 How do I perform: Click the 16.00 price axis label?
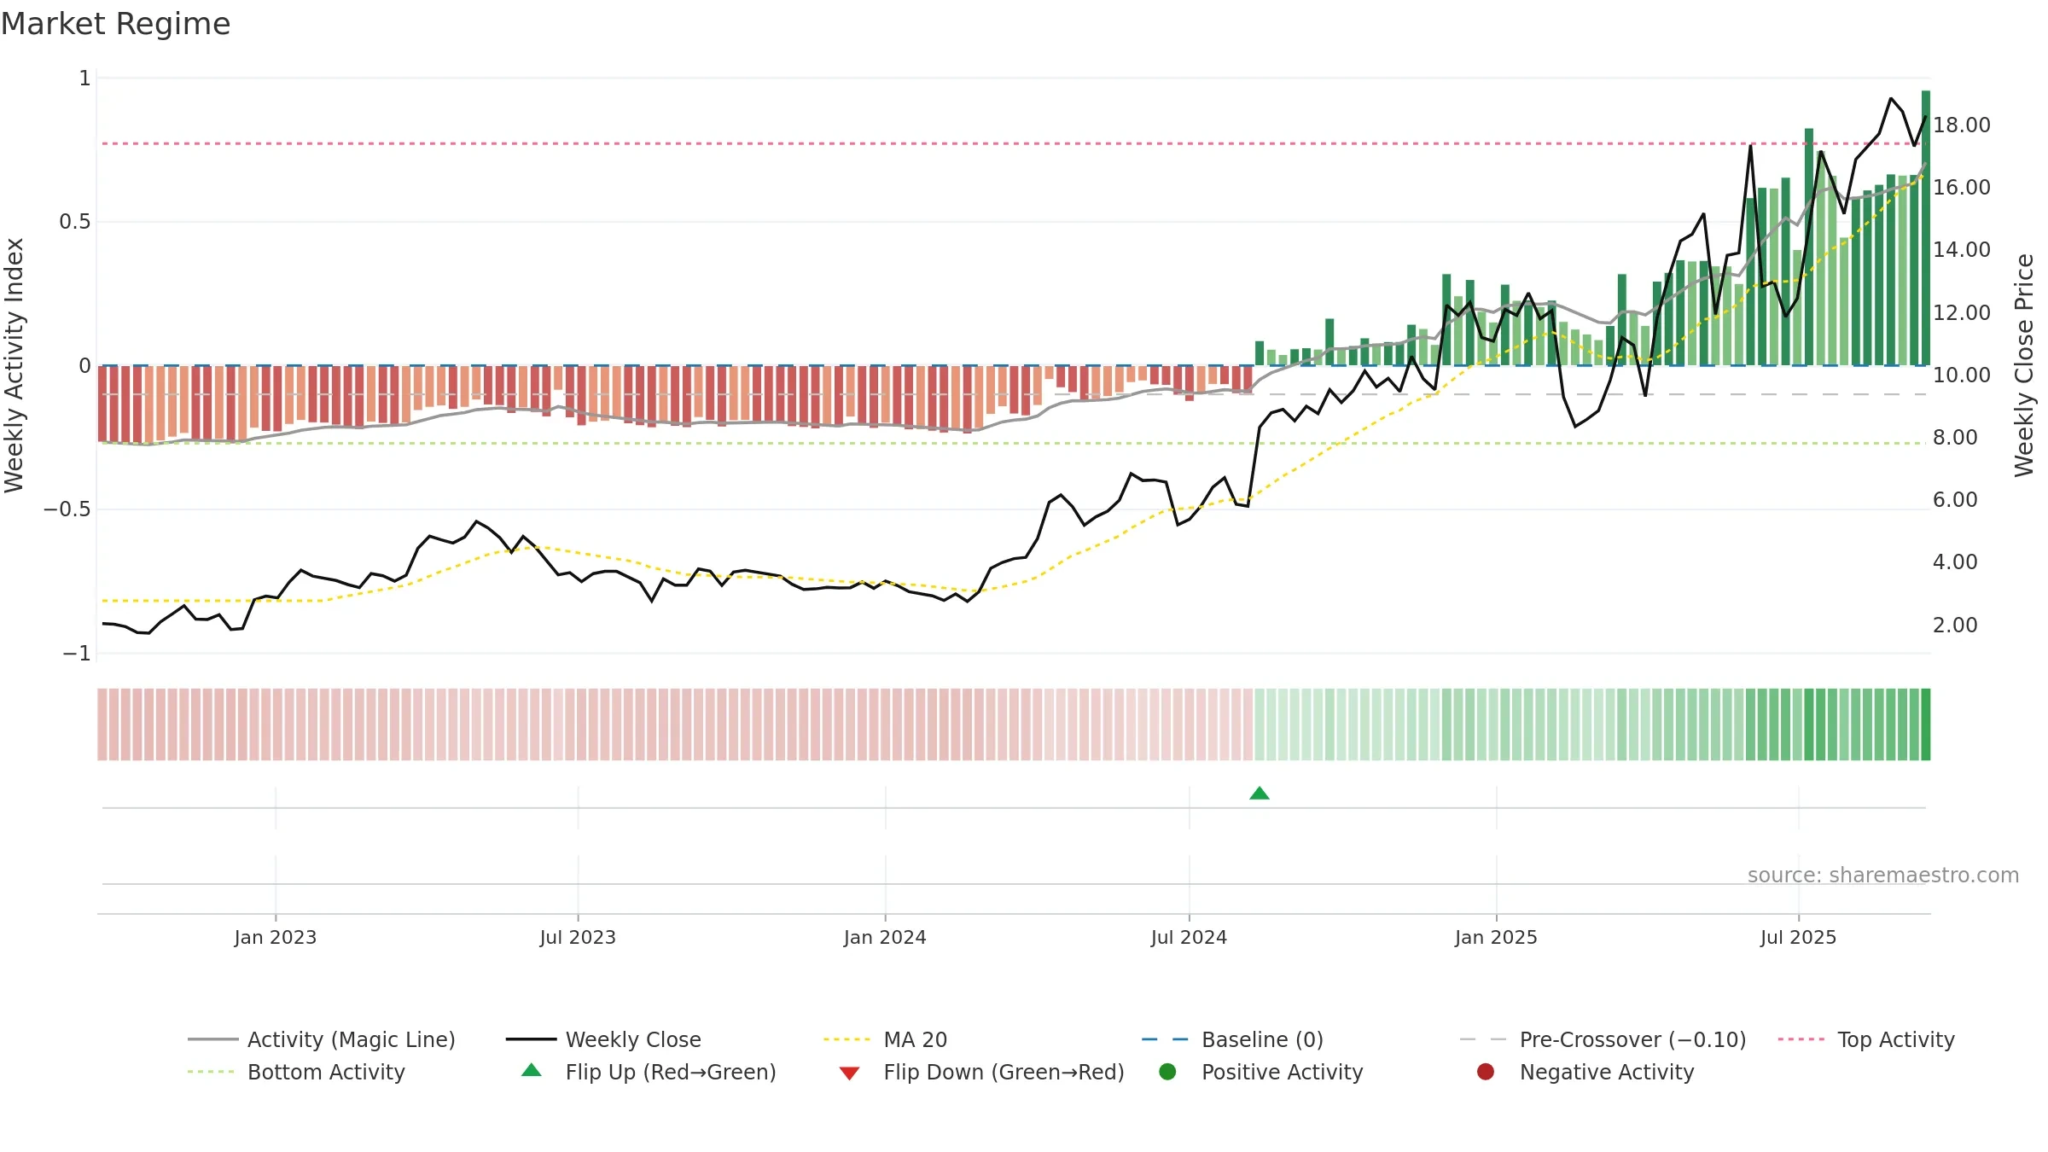[1962, 188]
